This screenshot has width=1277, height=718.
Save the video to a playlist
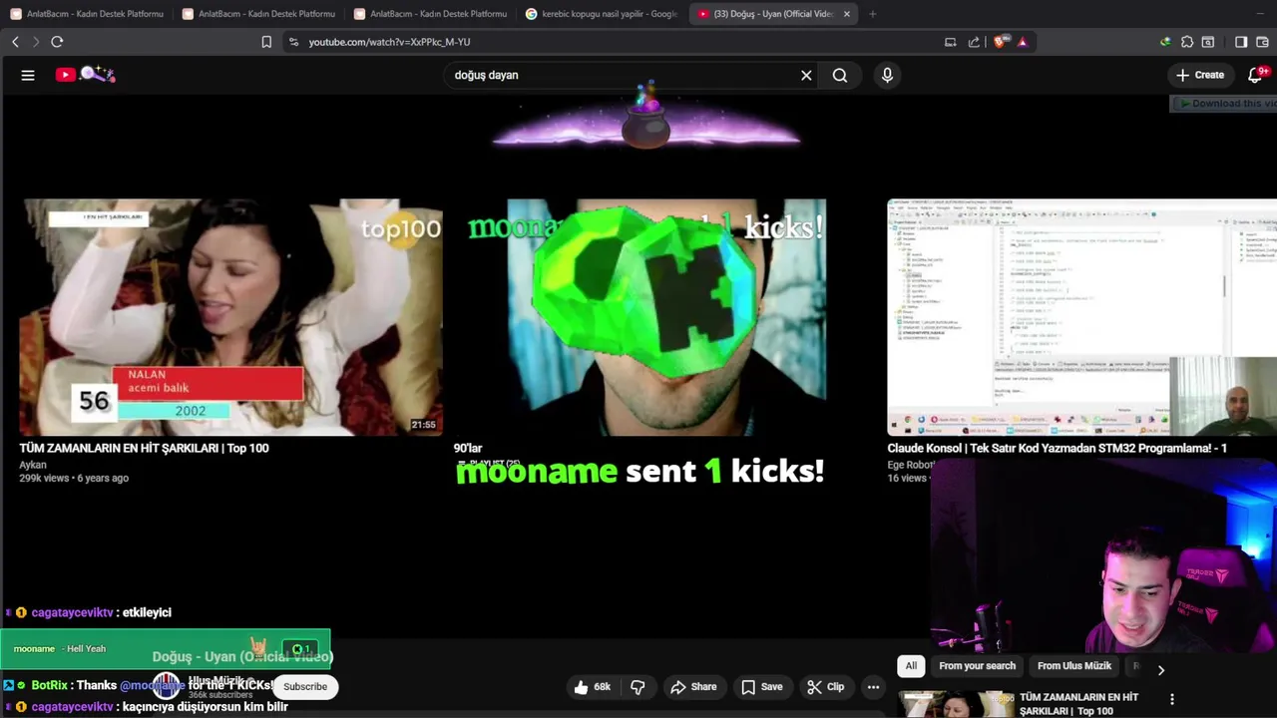pyautogui.click(x=761, y=687)
